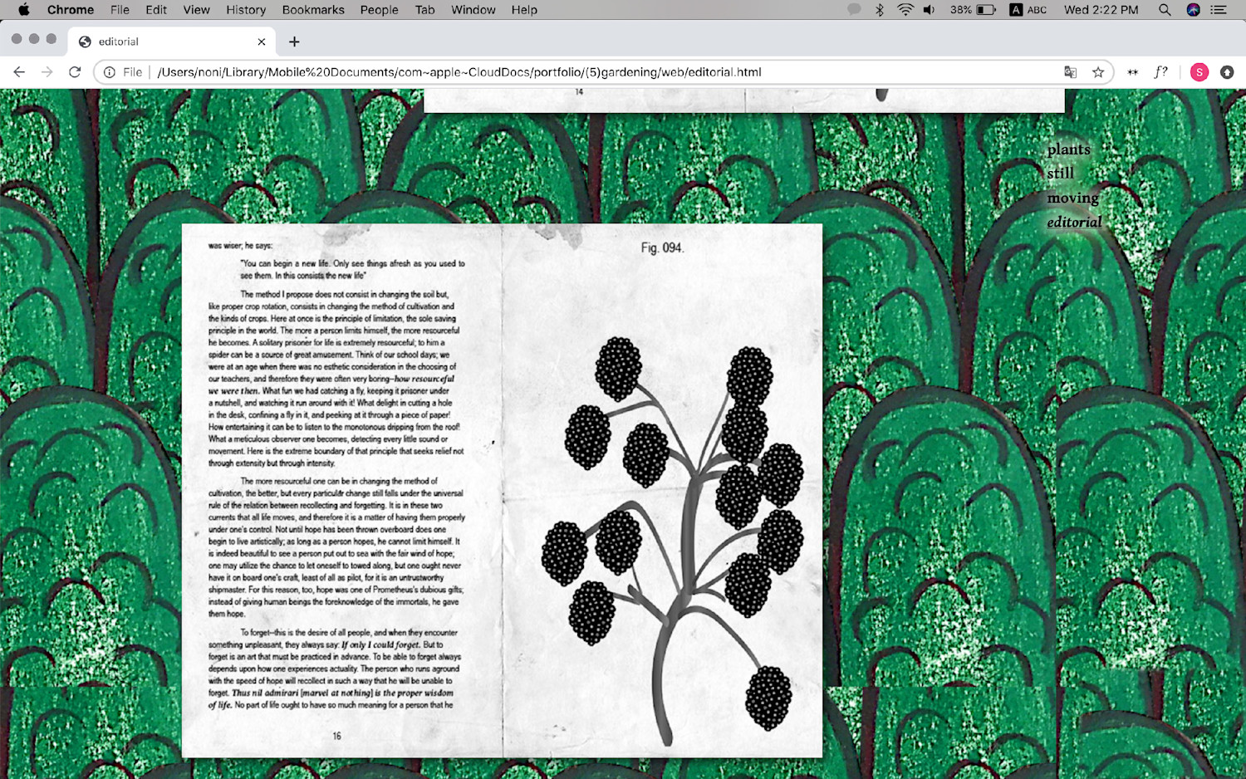This screenshot has width=1246, height=779.
Task: Open the History menu
Action: coord(246,10)
